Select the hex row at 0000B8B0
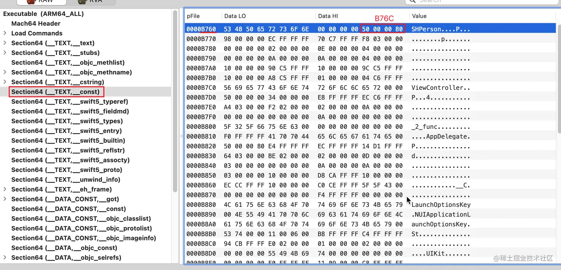This screenshot has width=561, height=270. 370,234
